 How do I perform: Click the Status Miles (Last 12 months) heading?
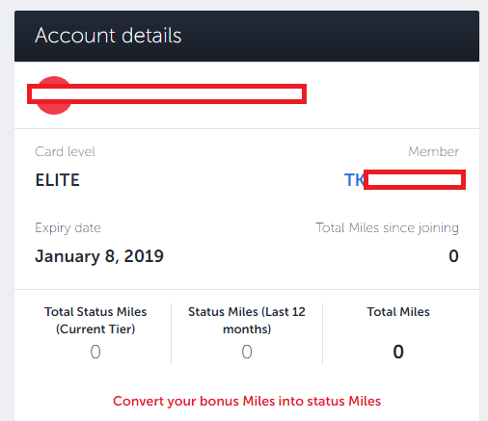tap(247, 321)
